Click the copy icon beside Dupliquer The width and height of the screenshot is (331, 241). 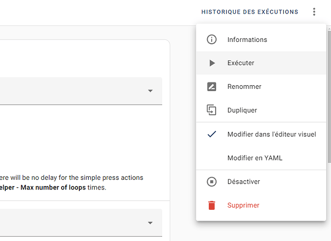[212, 110]
